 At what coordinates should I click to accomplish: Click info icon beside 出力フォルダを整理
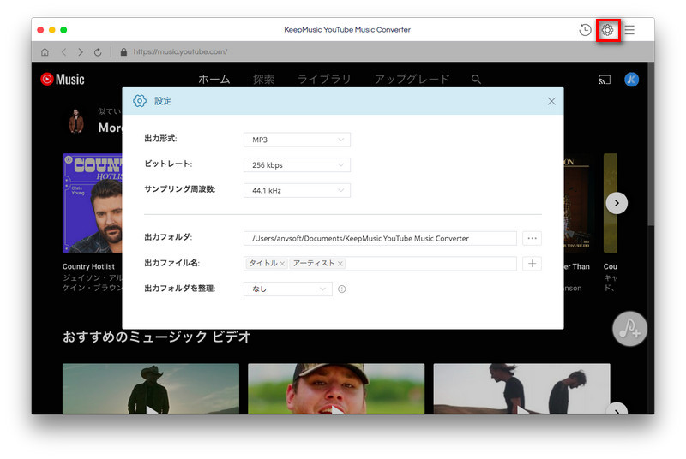tap(341, 289)
